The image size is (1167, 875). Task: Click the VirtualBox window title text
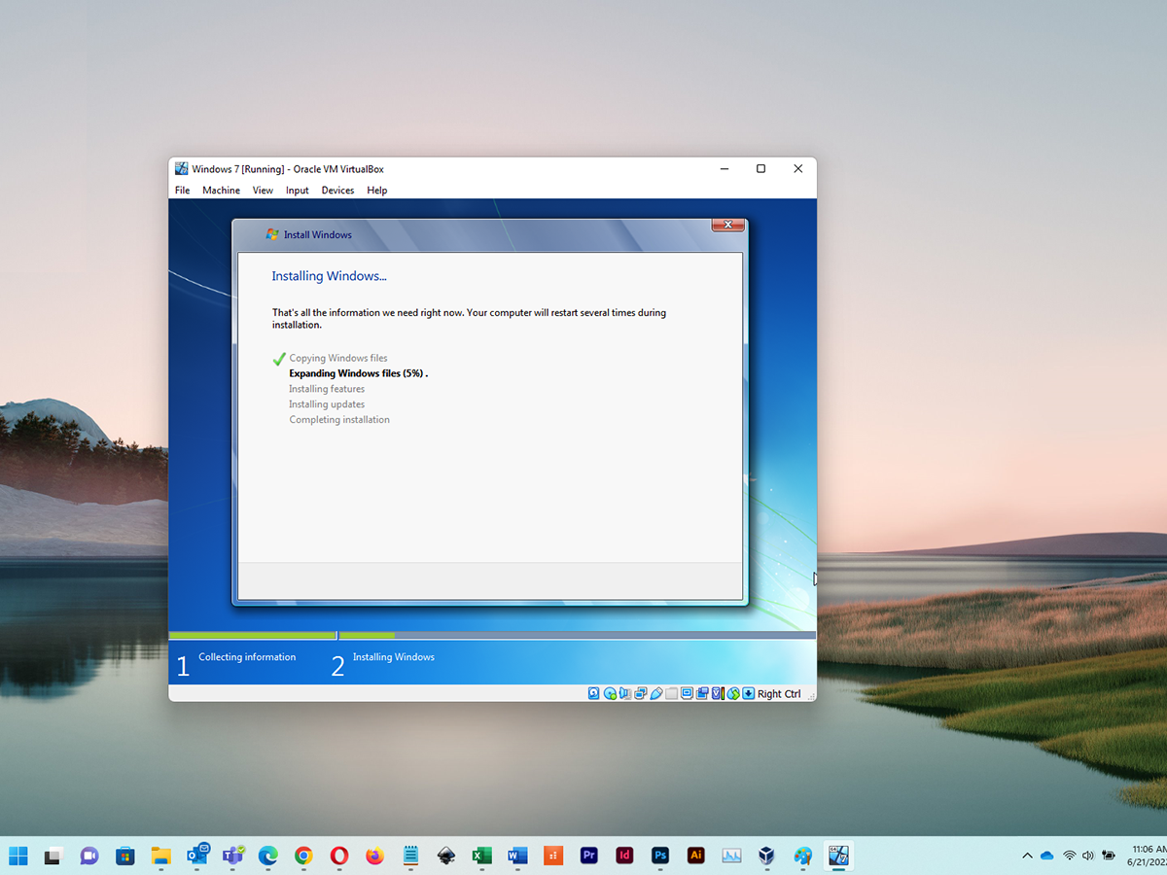point(288,169)
